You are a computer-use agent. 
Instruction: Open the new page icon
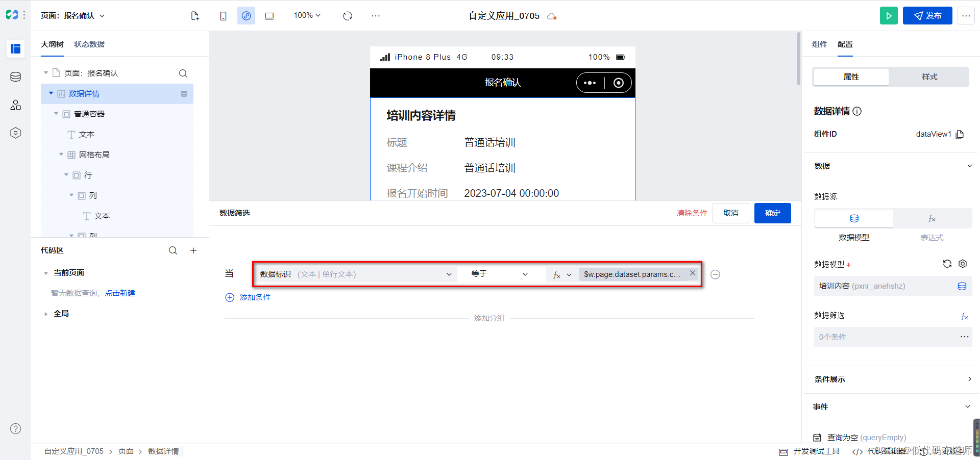pos(195,16)
